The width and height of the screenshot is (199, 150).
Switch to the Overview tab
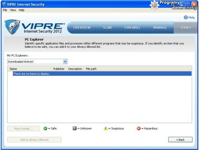(x=82, y=28)
